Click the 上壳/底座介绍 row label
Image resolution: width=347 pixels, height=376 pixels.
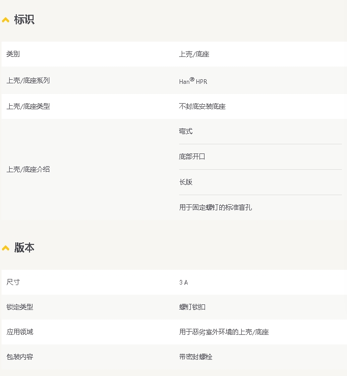[28, 169]
